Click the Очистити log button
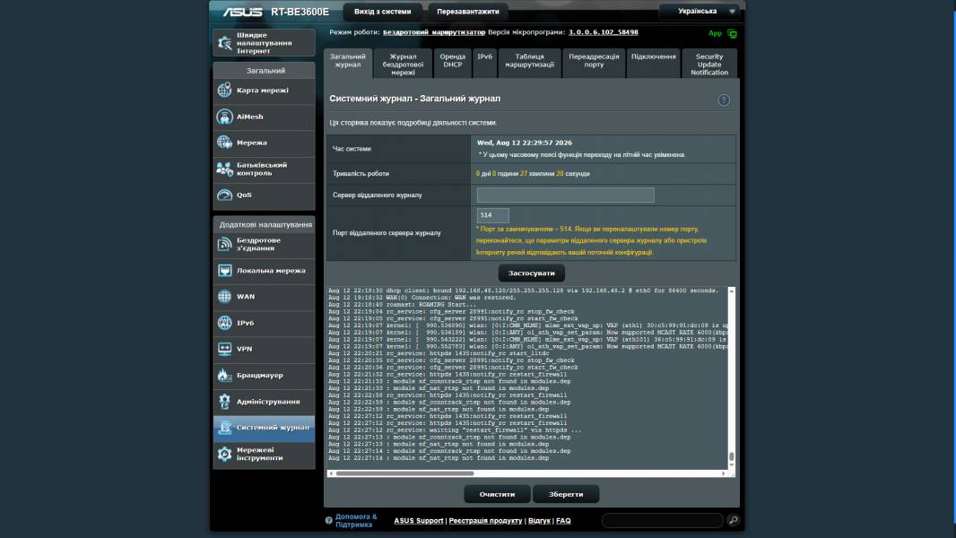 (x=497, y=494)
